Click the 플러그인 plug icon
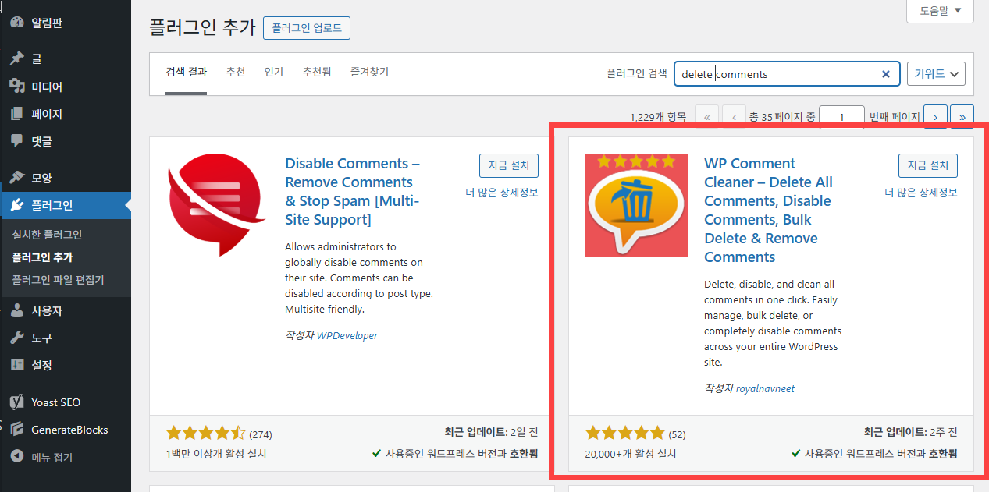Viewport: 989px width, 492px height. coord(16,206)
